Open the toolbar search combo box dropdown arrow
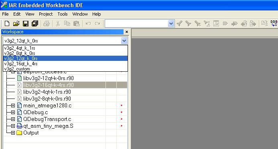The width and height of the screenshot is (278, 149). (x=171, y=24)
